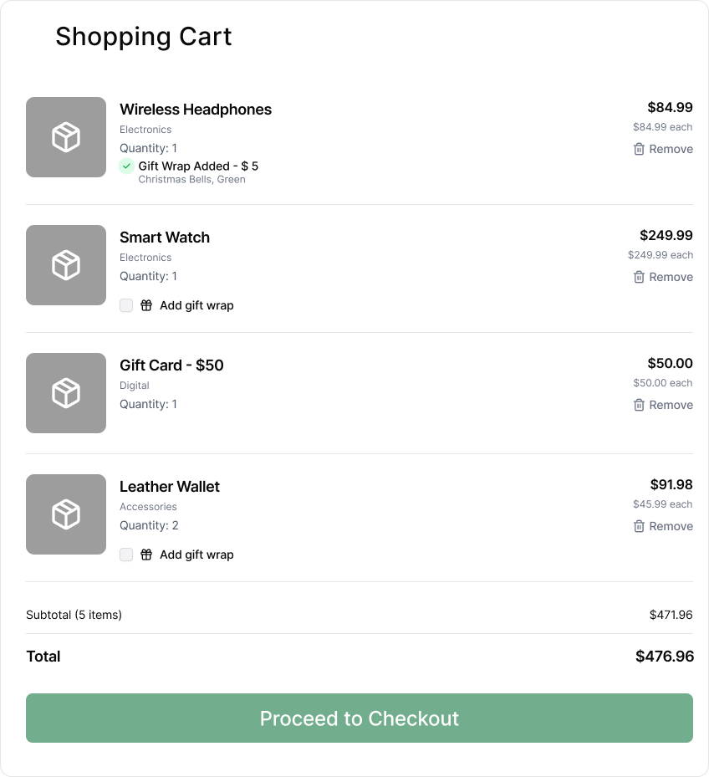This screenshot has width=709, height=777.
Task: Open the Leather Wallet product thumbnail
Action: coord(65,514)
